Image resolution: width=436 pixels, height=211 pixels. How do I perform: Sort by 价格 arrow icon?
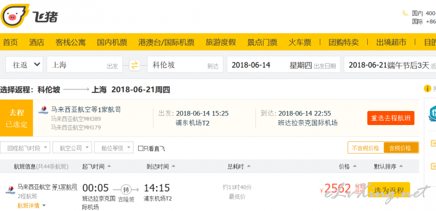click(x=355, y=166)
